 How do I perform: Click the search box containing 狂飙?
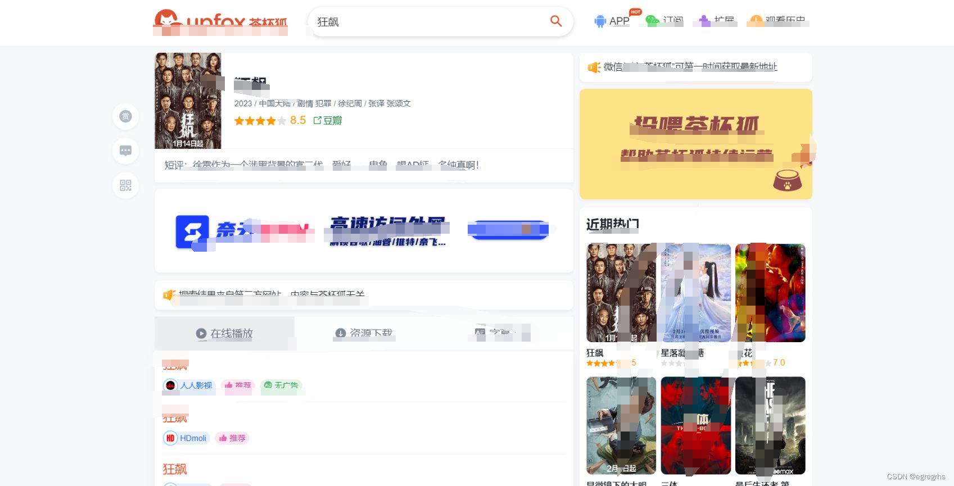440,22
